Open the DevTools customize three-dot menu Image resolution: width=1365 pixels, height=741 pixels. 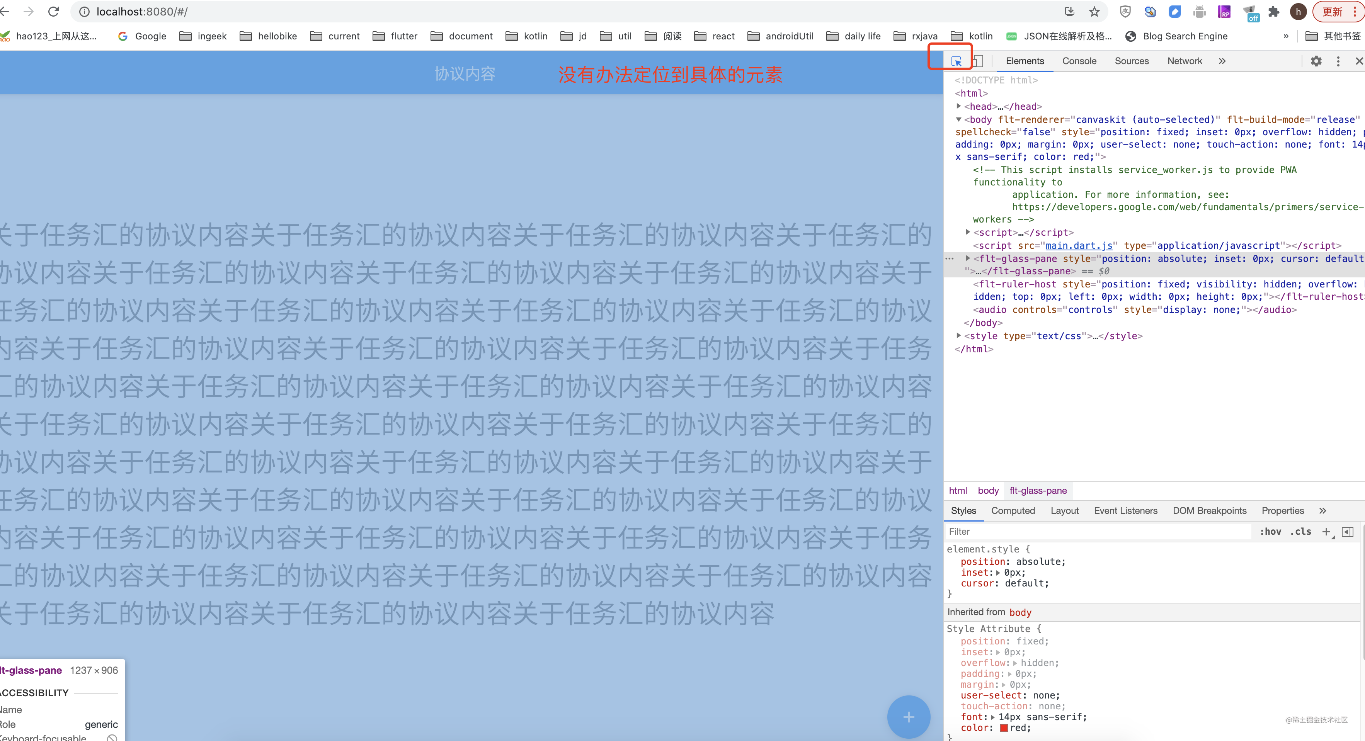pos(1338,61)
